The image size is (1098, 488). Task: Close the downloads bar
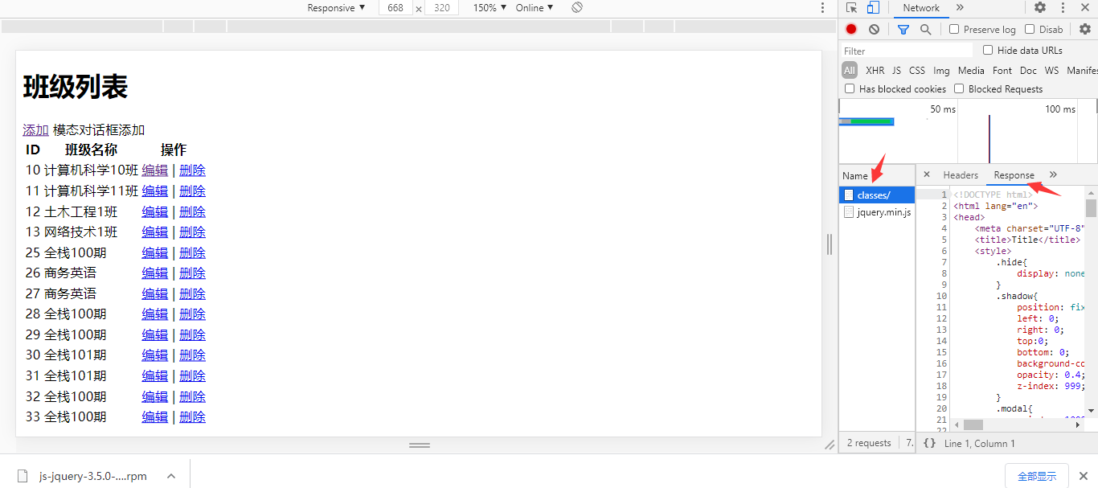pos(1083,476)
